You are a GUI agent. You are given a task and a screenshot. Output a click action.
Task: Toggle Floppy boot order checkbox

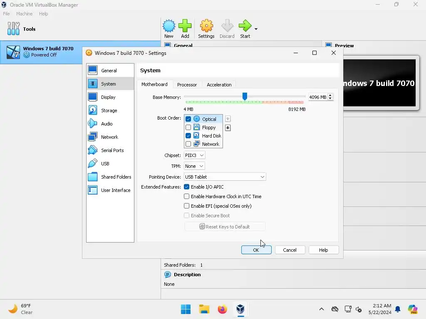click(x=188, y=127)
